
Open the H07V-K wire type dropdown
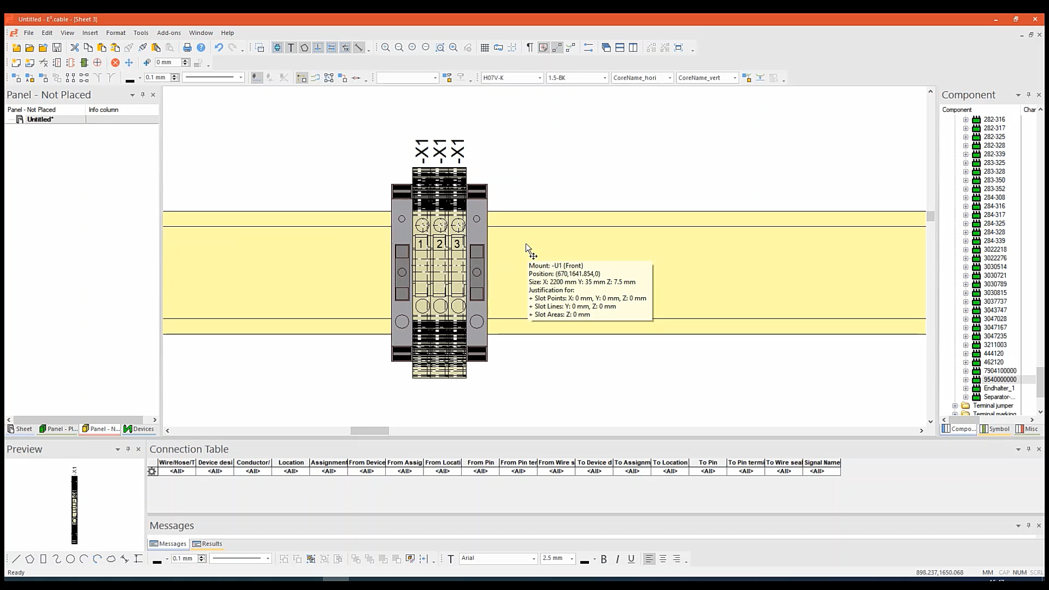click(x=539, y=78)
